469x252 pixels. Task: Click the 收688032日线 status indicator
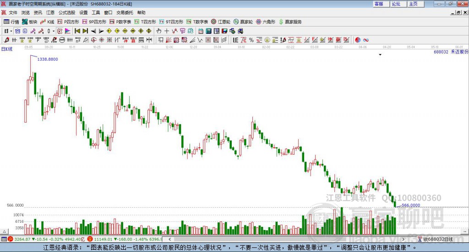point(436,239)
